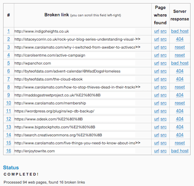Click src link for maddogsstreetproject row
Viewport: 194px width, 186px height.
pos(163,95)
